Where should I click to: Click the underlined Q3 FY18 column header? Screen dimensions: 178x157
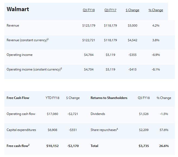coord(89,10)
